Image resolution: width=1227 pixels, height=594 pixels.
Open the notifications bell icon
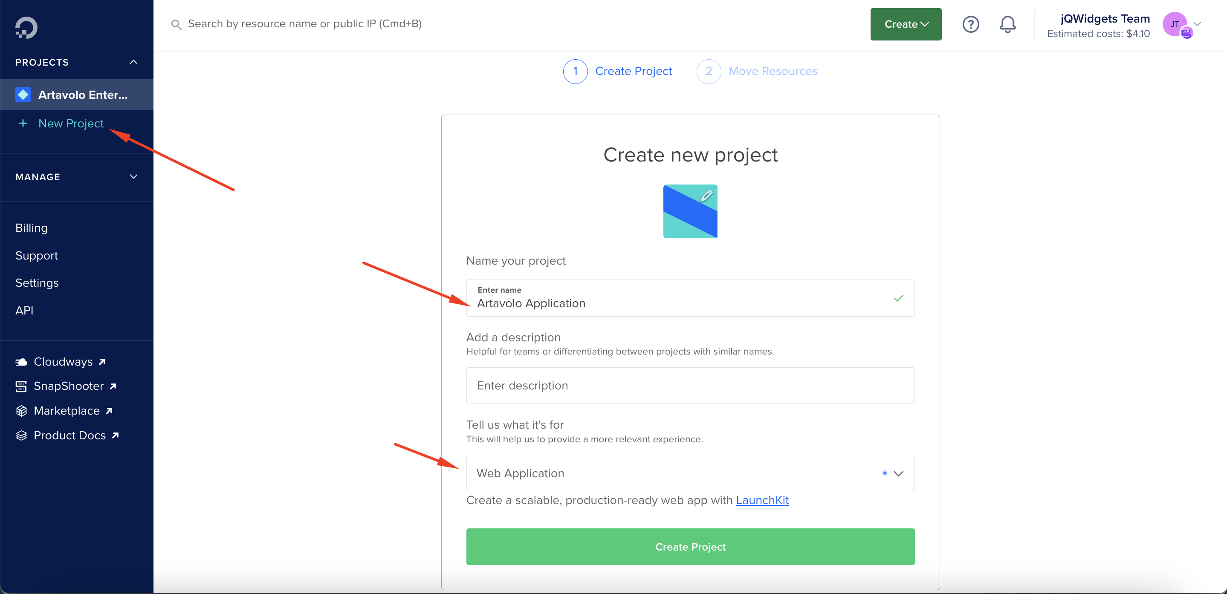[x=1007, y=24]
